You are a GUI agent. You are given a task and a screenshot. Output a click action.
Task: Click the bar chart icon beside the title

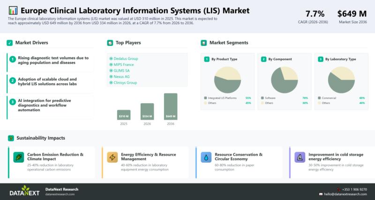tap(14, 11)
